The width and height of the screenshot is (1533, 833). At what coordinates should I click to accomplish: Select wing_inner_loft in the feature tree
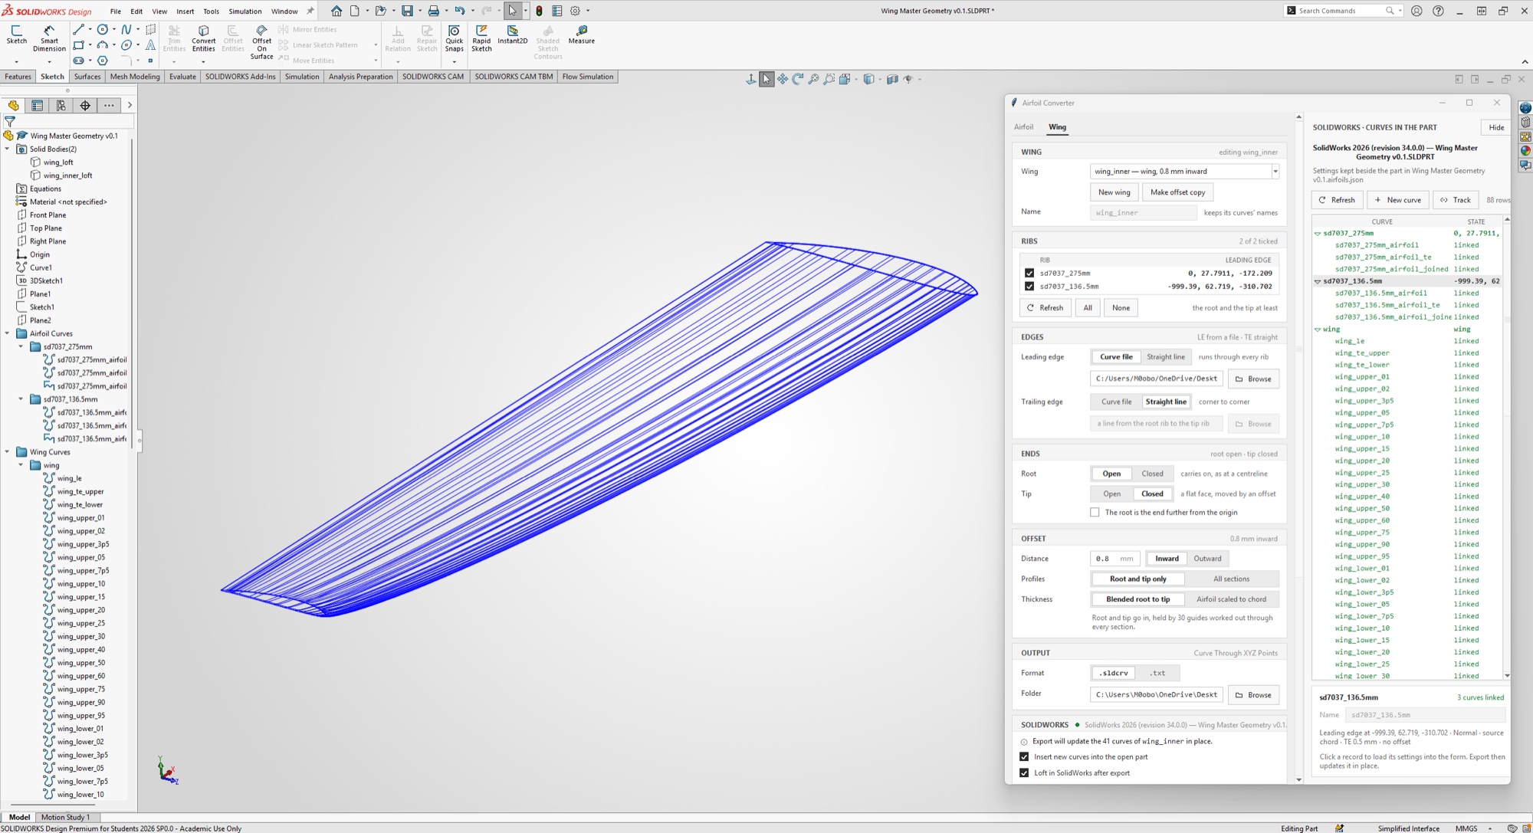[67, 175]
